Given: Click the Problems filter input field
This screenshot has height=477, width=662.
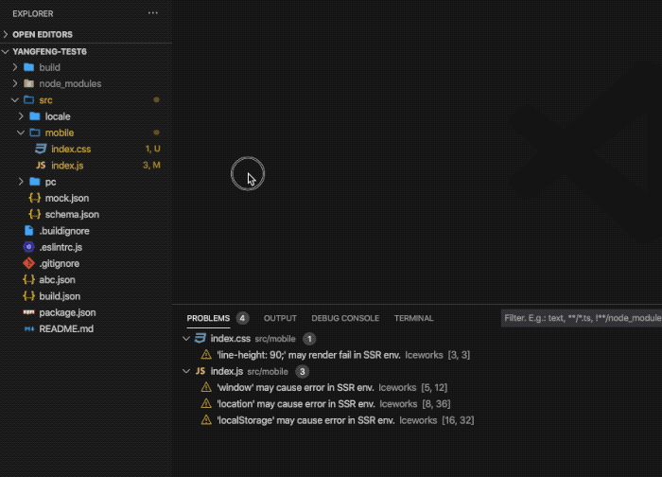Looking at the screenshot, I should click(581, 319).
